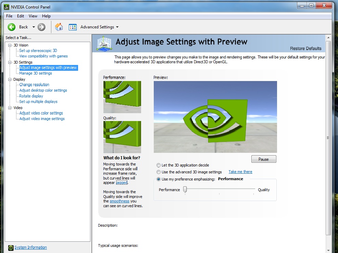This screenshot has height=253, width=338.
Task: Open Manage 3D settings
Action: point(36,74)
